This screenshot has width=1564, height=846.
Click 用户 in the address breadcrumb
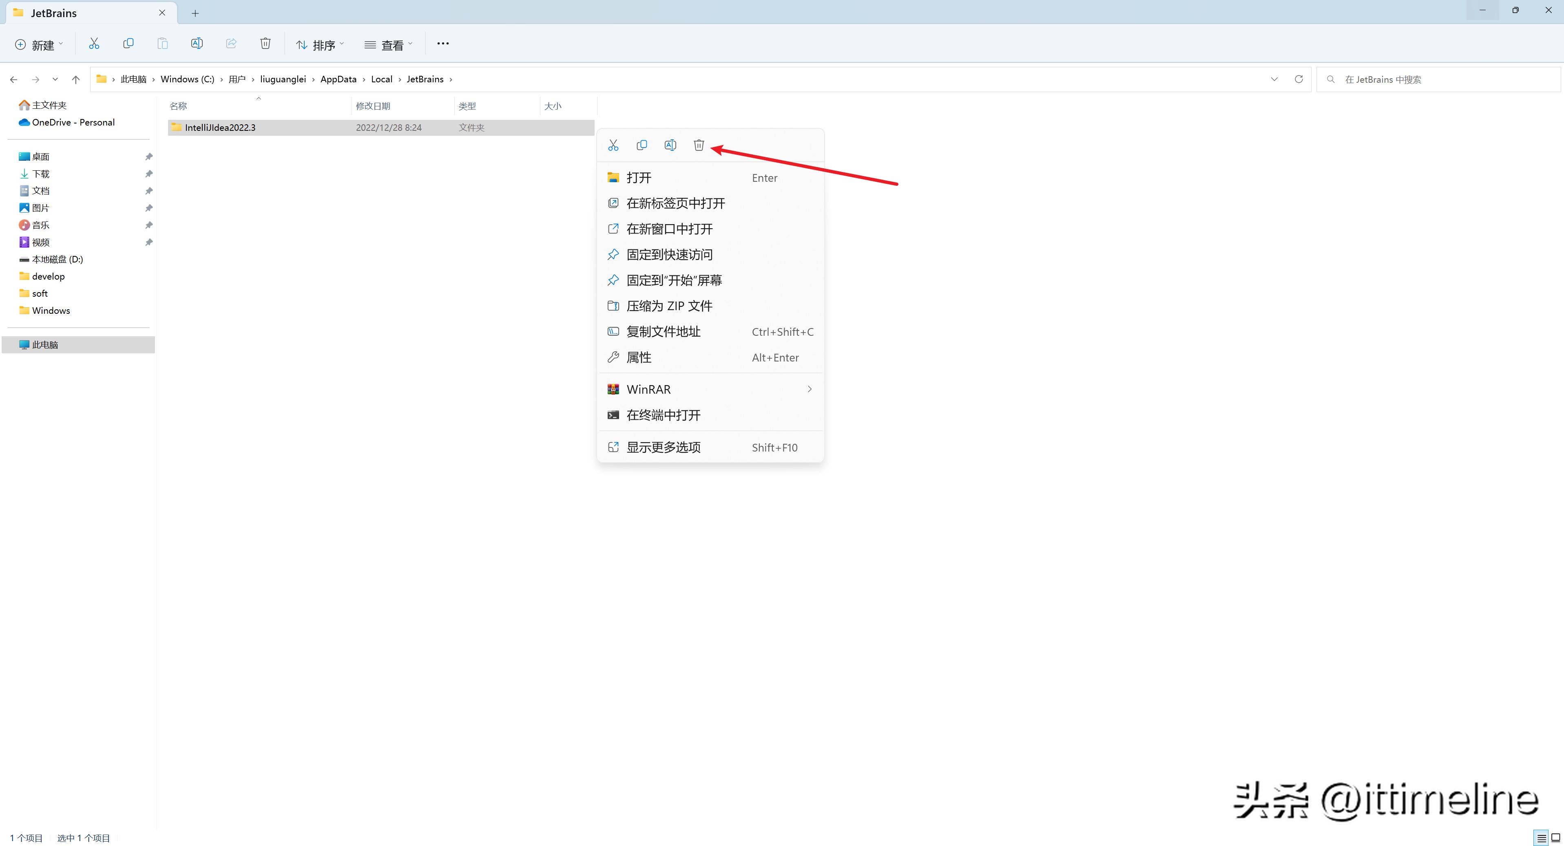point(237,79)
